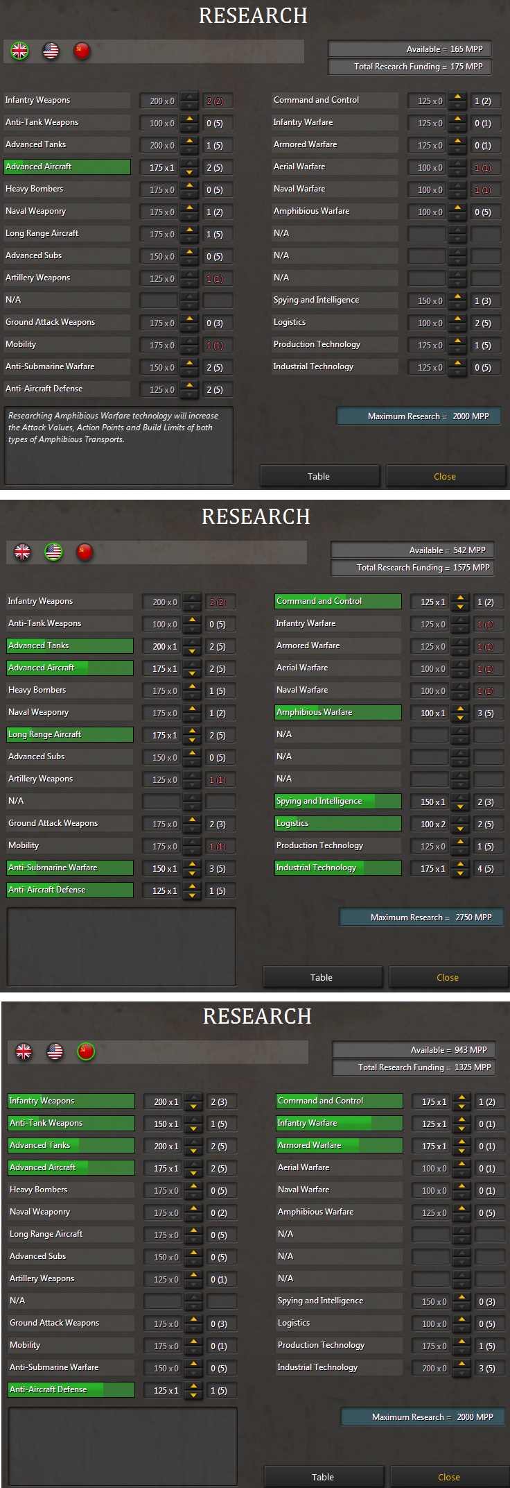
Task: Open Table in the 943 MPP research screen
Action: click(x=324, y=1477)
